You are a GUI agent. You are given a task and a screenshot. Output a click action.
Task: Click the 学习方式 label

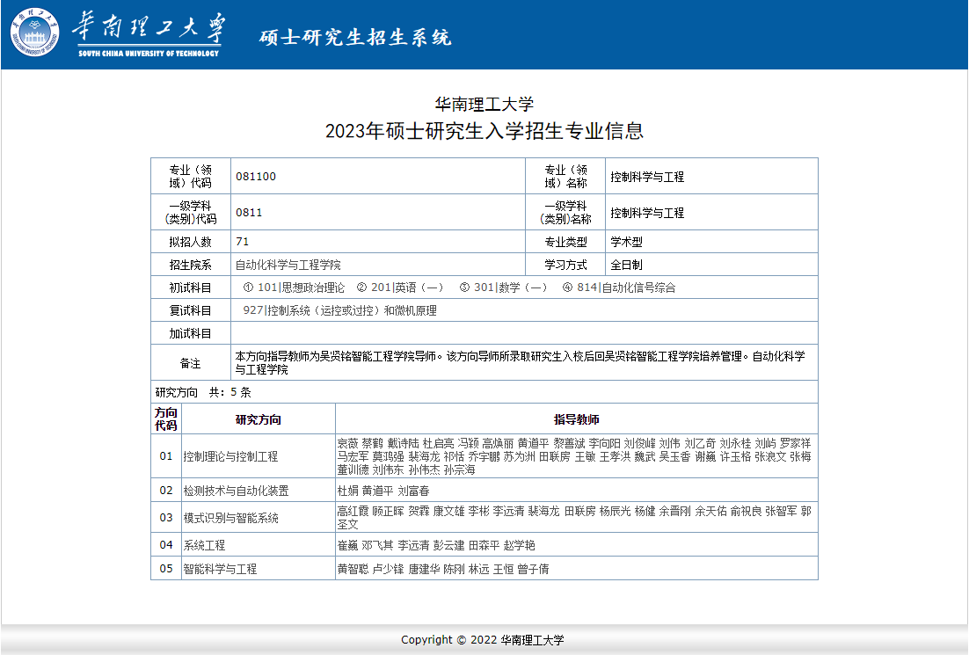[565, 265]
